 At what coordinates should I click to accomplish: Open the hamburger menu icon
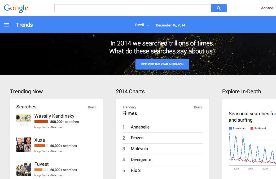(x=7, y=25)
